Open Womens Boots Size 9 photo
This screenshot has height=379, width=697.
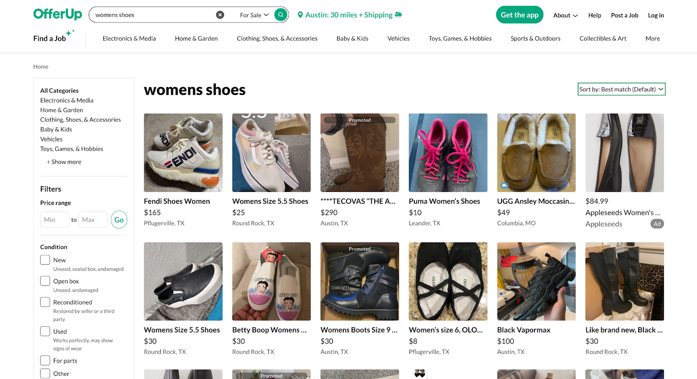(360, 282)
